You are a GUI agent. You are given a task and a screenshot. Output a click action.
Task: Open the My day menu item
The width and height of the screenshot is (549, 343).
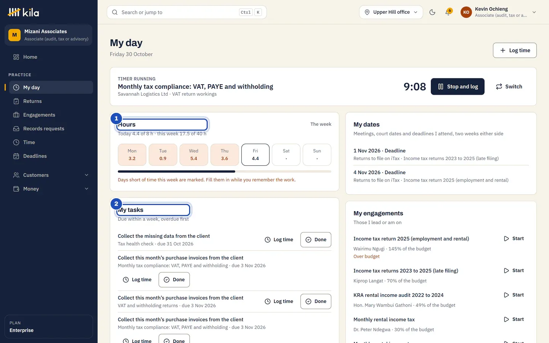[x=51, y=87]
